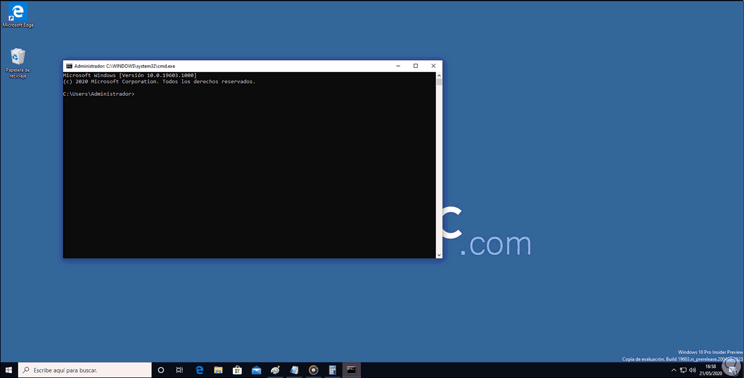The width and height of the screenshot is (744, 378).
Task: Switch to the notepad taskbar icon
Action: click(294, 370)
